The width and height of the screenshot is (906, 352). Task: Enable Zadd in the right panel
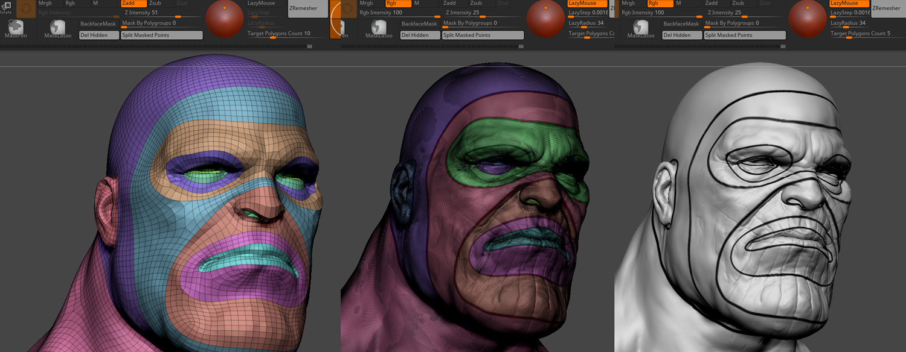pos(717,3)
